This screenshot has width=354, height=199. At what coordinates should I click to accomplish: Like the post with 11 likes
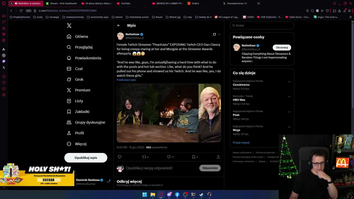[x=170, y=157]
